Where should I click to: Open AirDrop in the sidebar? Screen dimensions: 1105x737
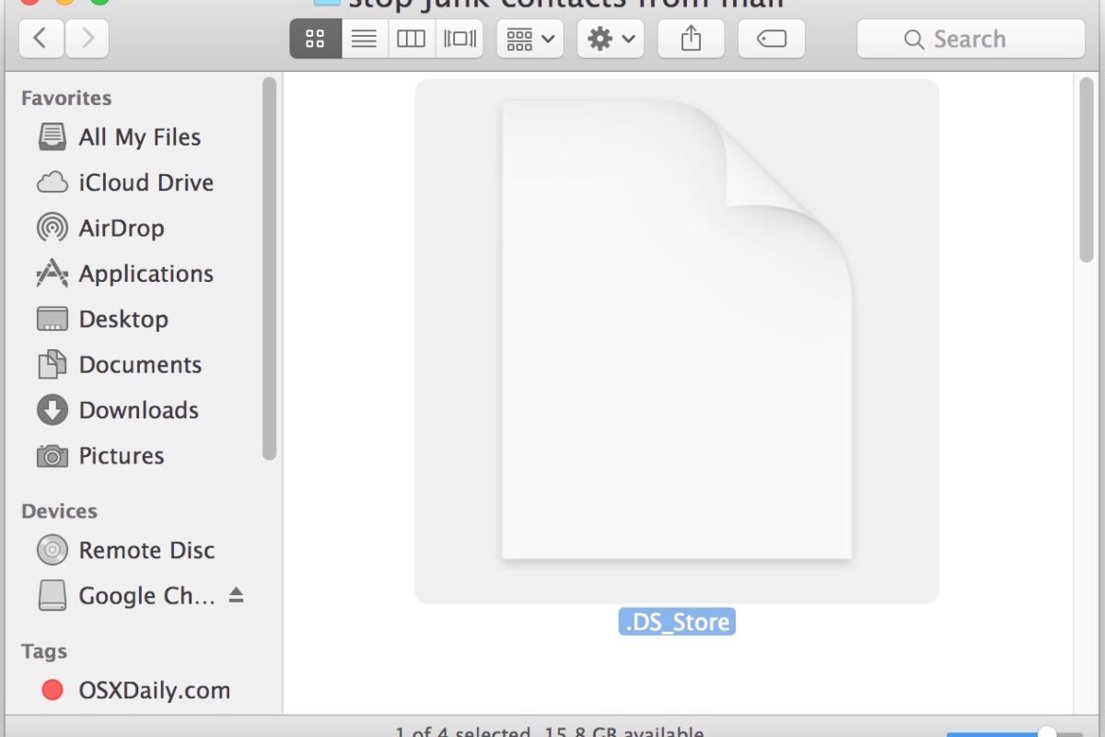pos(122,228)
